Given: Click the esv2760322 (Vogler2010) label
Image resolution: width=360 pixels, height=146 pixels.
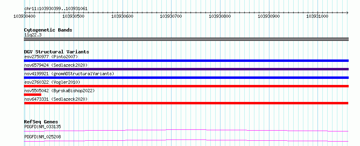Looking at the screenshot, I should tap(52, 82).
